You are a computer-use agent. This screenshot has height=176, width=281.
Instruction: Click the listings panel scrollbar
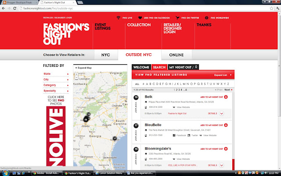pyautogui.click(x=233, y=165)
